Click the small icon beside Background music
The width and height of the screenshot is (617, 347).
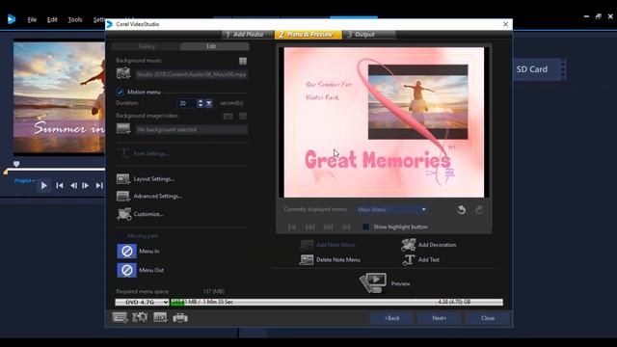(243, 61)
